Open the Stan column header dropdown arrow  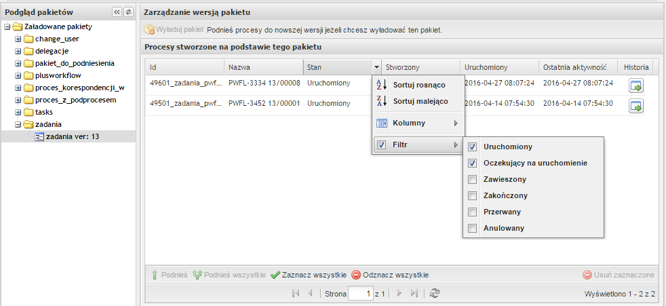pyautogui.click(x=376, y=67)
